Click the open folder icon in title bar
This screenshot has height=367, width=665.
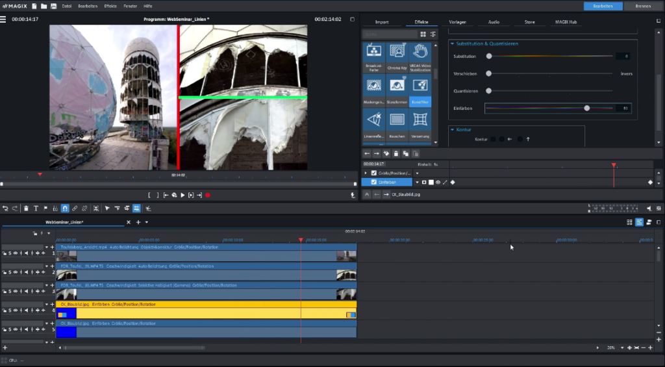[x=44, y=6]
